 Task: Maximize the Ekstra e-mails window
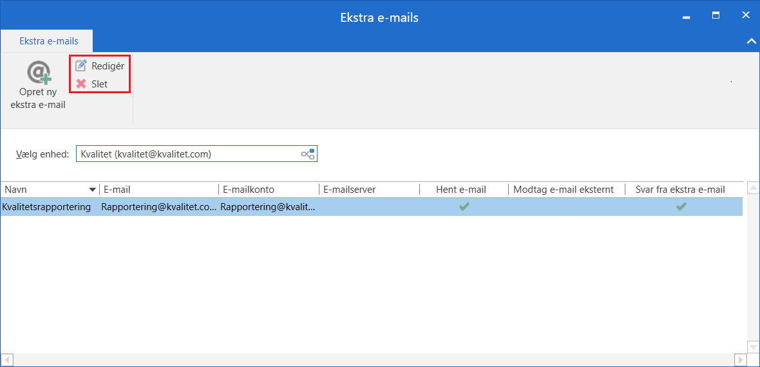point(716,15)
